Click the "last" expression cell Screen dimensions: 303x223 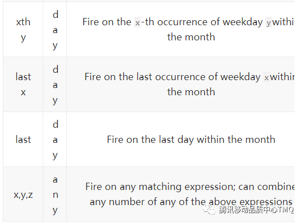[x=23, y=139]
